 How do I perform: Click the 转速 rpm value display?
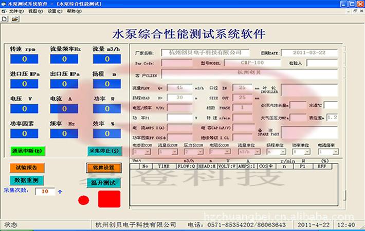[x=24, y=59]
